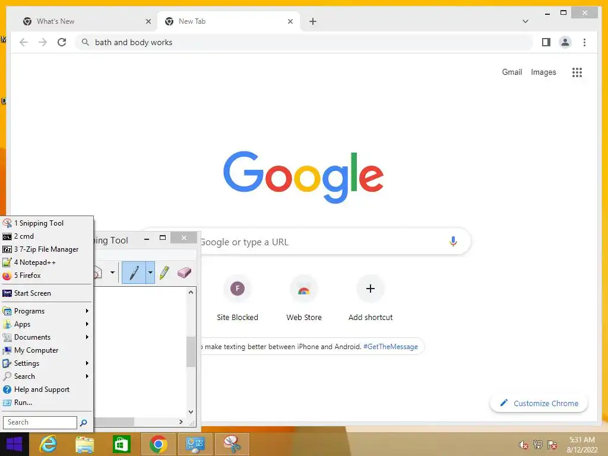Go back in Chrome
Viewport: 608px width, 456px height.
point(24,42)
